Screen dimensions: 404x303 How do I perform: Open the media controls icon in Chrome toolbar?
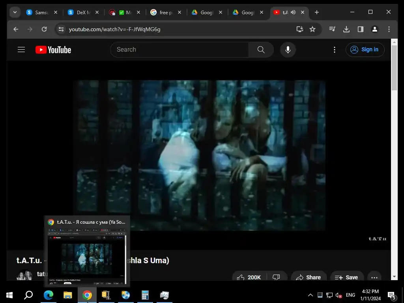tap(332, 29)
